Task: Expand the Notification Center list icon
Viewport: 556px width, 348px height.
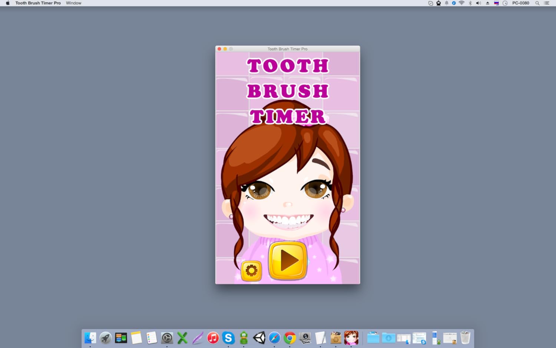Action: click(x=546, y=3)
